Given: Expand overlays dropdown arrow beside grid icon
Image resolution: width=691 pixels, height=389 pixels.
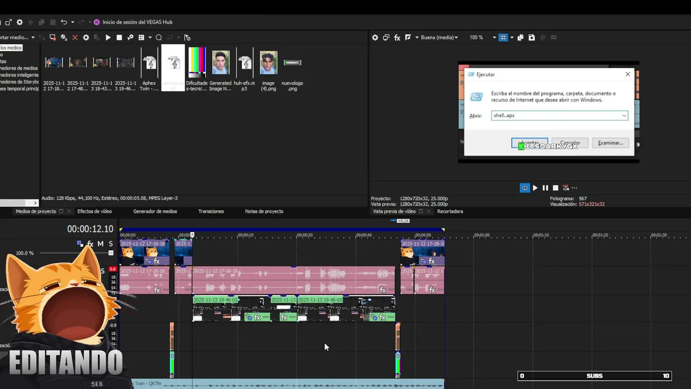Looking at the screenshot, I should click(512, 38).
